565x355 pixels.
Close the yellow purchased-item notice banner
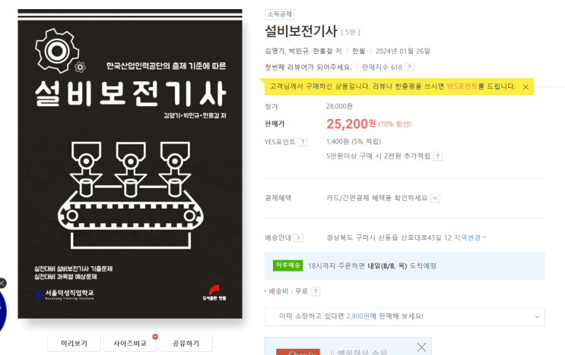(525, 87)
